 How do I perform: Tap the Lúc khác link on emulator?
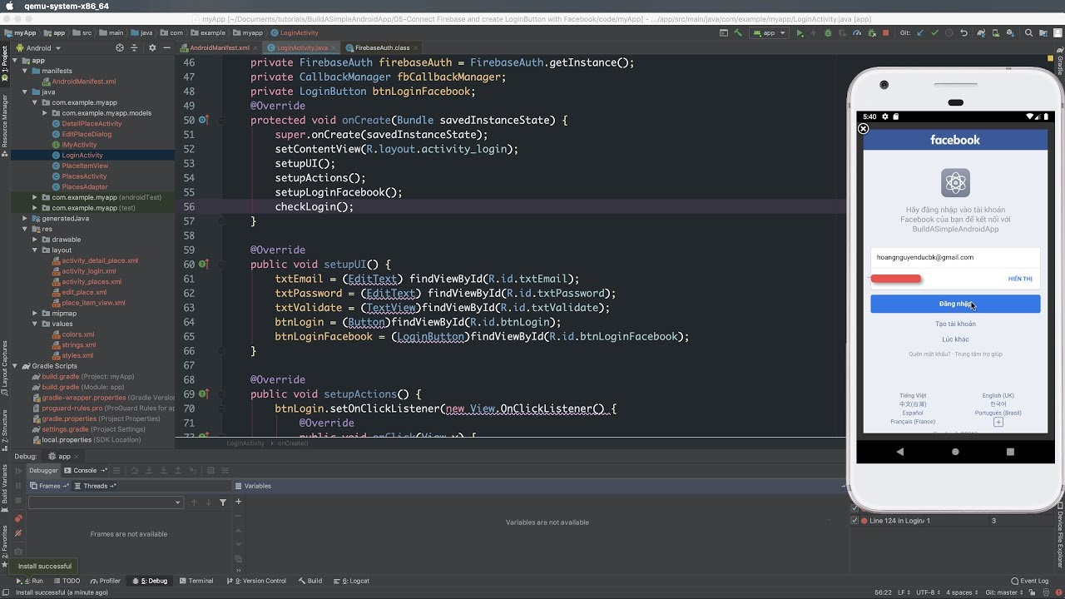click(x=955, y=339)
